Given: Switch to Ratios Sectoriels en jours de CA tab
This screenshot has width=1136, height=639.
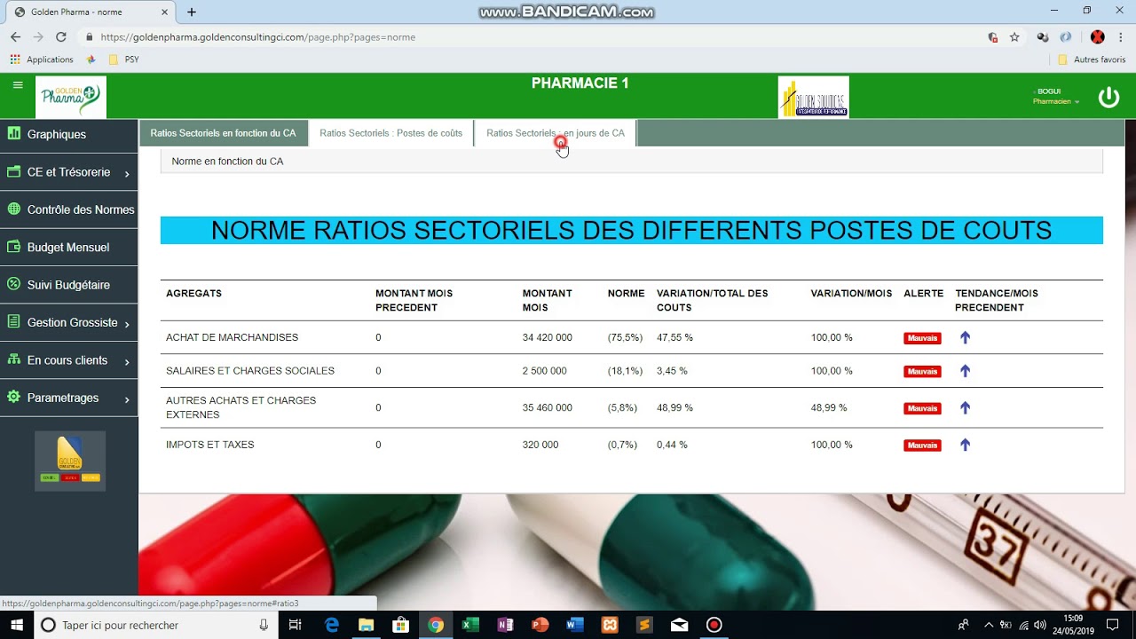Looking at the screenshot, I should click(556, 133).
